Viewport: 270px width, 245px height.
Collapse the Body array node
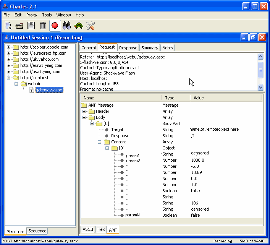tap(84, 117)
